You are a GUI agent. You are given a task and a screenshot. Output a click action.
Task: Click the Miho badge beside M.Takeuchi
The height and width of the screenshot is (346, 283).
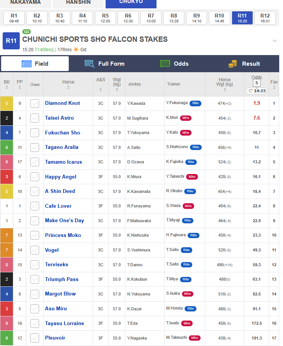coord(194,338)
